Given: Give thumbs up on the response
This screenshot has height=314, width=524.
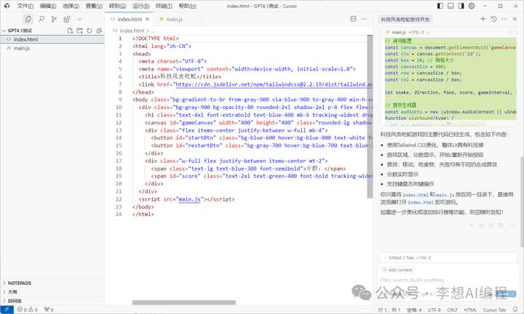Looking at the screenshot, I should [x=482, y=225].
